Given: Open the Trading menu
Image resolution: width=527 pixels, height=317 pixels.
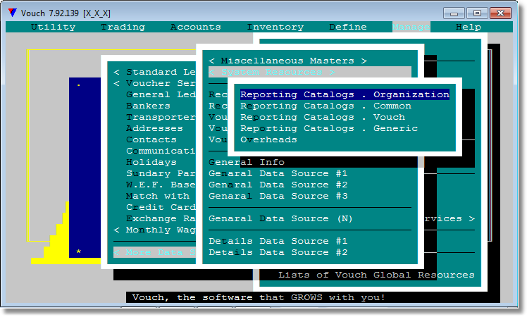Looking at the screenshot, I should [123, 27].
